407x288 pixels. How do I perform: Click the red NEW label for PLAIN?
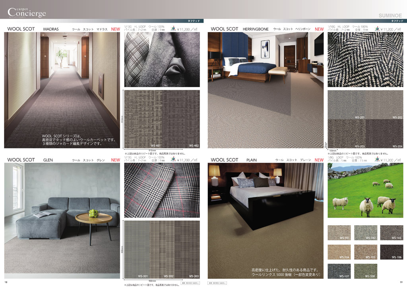click(x=319, y=160)
